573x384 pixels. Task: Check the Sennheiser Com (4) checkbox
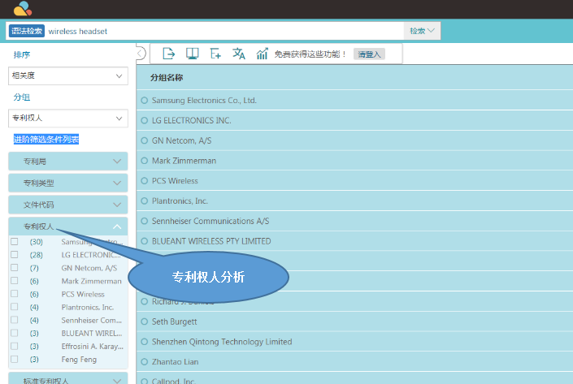(x=15, y=320)
